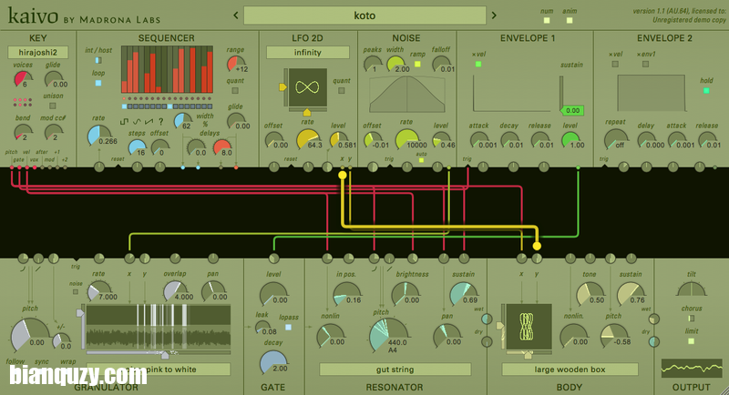The width and height of the screenshot is (729, 395).
Task: Open the infinity LFO shape menu
Action: 307,53
